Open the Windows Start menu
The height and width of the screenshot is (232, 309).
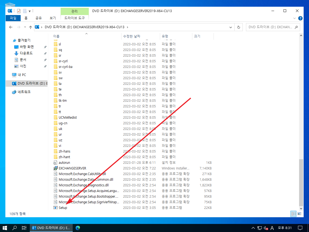(5, 228)
